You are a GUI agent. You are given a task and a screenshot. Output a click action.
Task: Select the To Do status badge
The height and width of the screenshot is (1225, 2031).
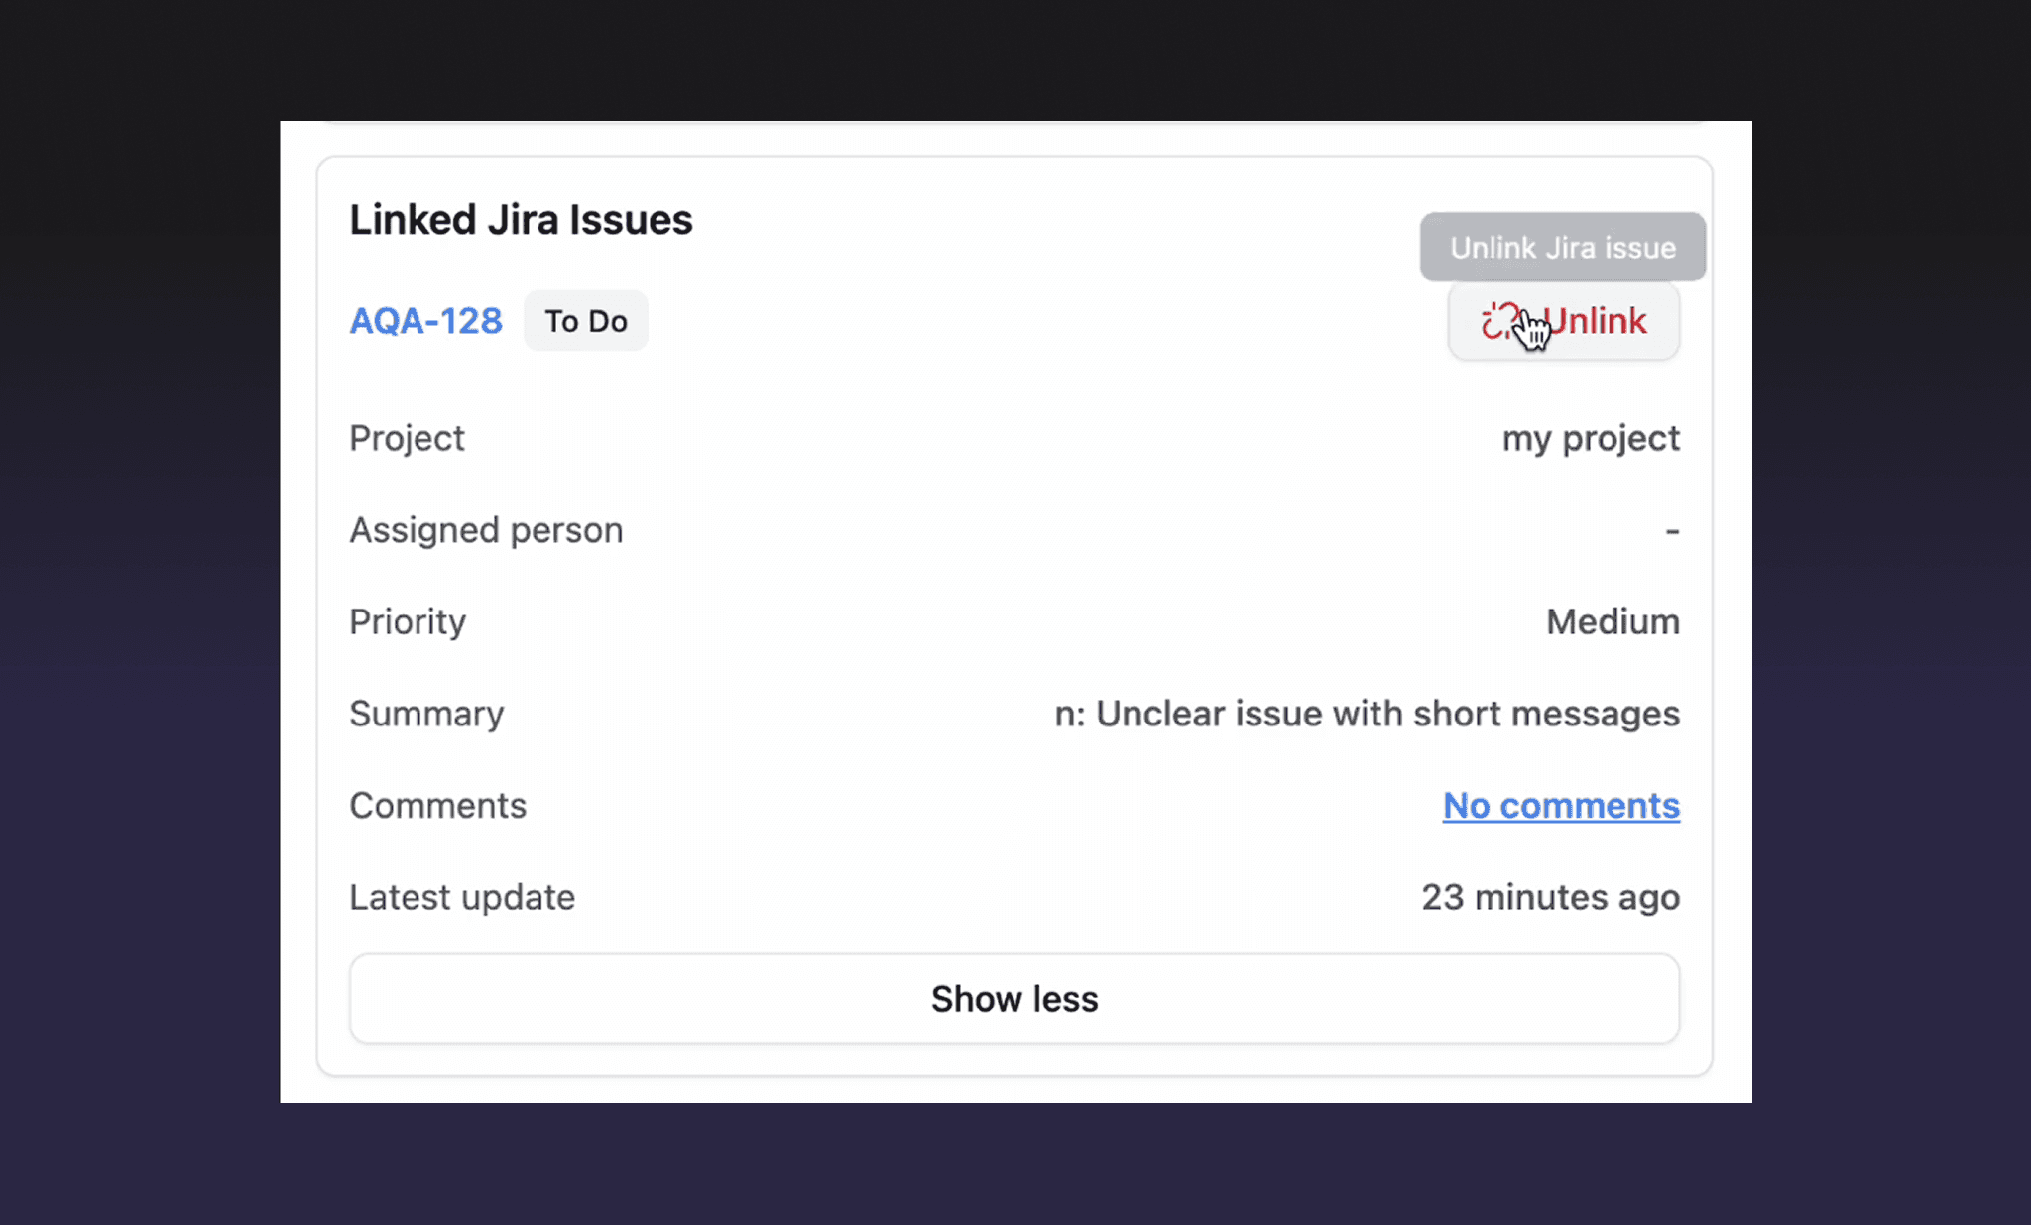click(585, 320)
